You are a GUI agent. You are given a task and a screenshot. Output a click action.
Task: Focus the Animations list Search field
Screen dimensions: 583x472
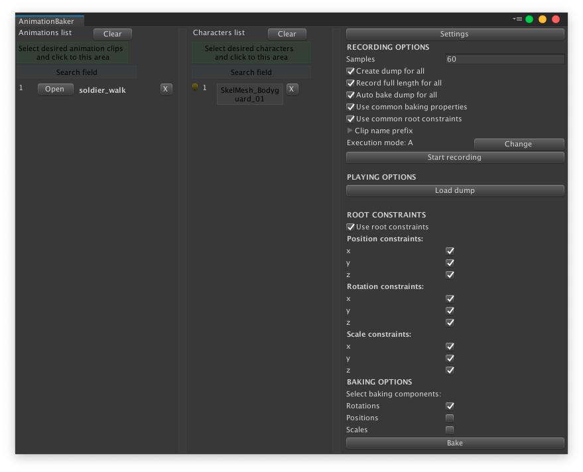[x=76, y=72]
